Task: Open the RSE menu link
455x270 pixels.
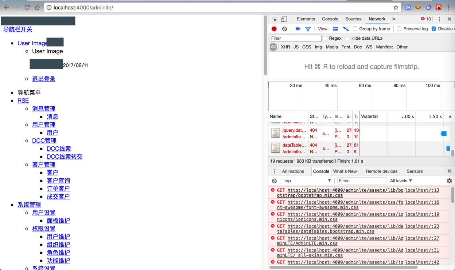Action: tap(23, 100)
